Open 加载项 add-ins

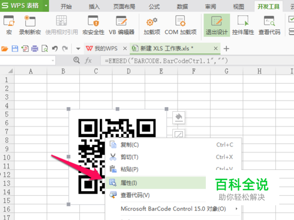[x=152, y=25]
